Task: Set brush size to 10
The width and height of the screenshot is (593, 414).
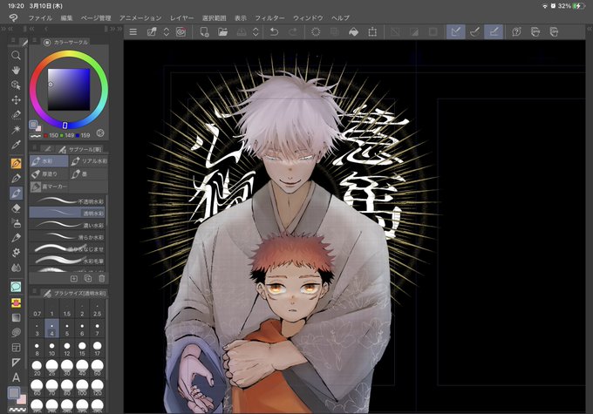Action: pyautogui.click(x=51, y=349)
